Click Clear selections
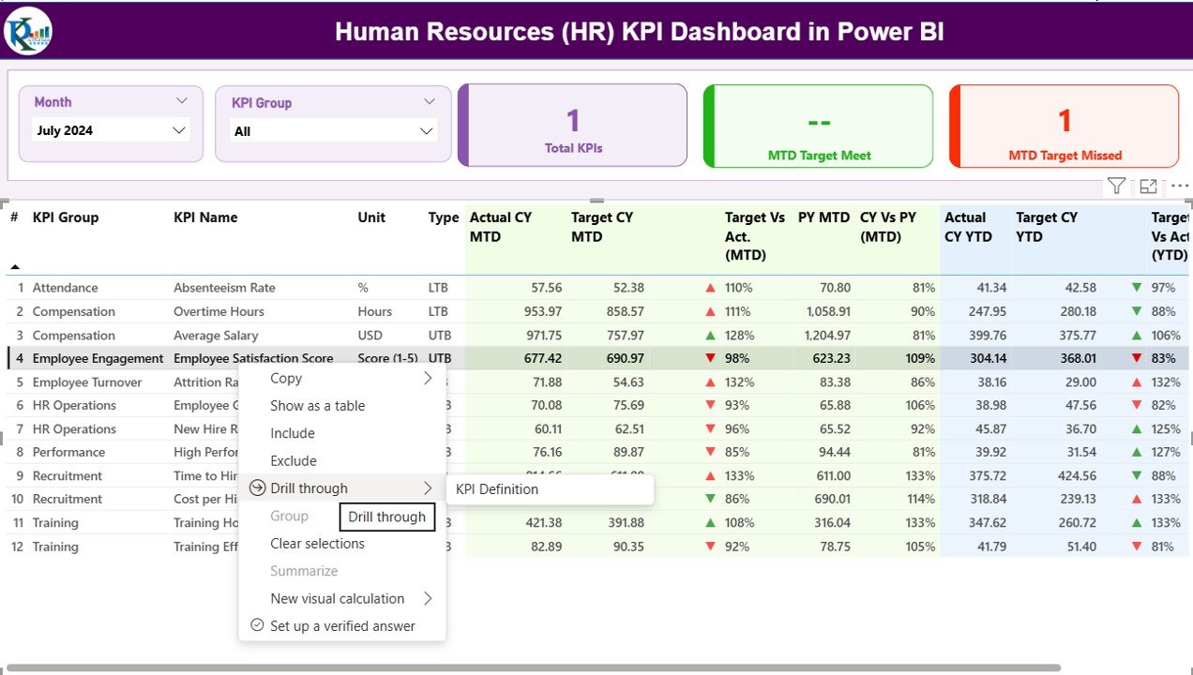The height and width of the screenshot is (675, 1193). point(316,543)
